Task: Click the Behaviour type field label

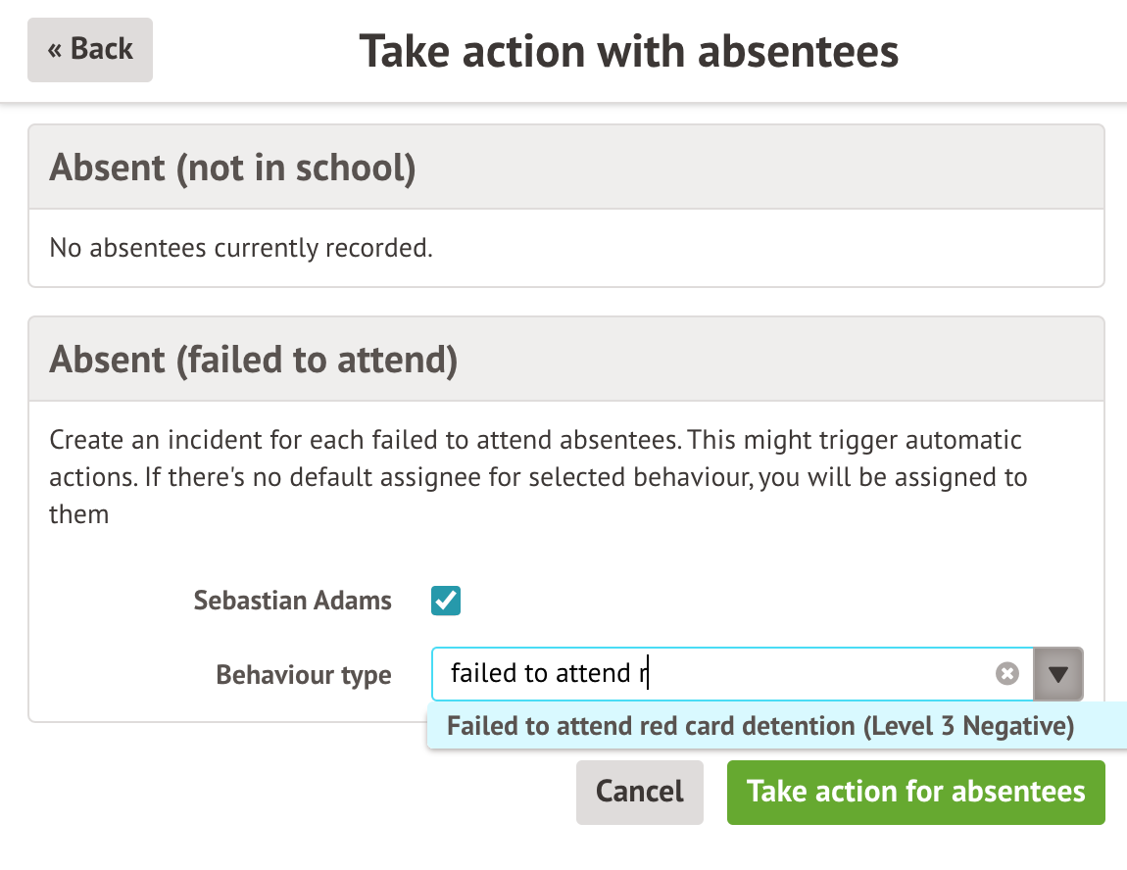Action: (303, 675)
